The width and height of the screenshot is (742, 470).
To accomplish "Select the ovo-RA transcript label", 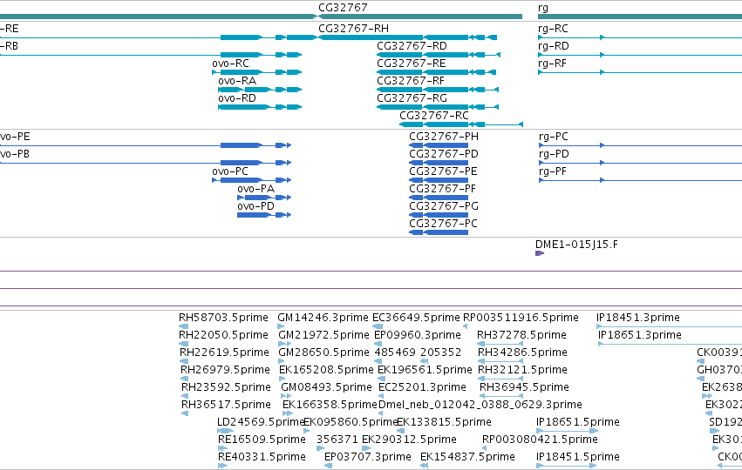I will point(237,81).
